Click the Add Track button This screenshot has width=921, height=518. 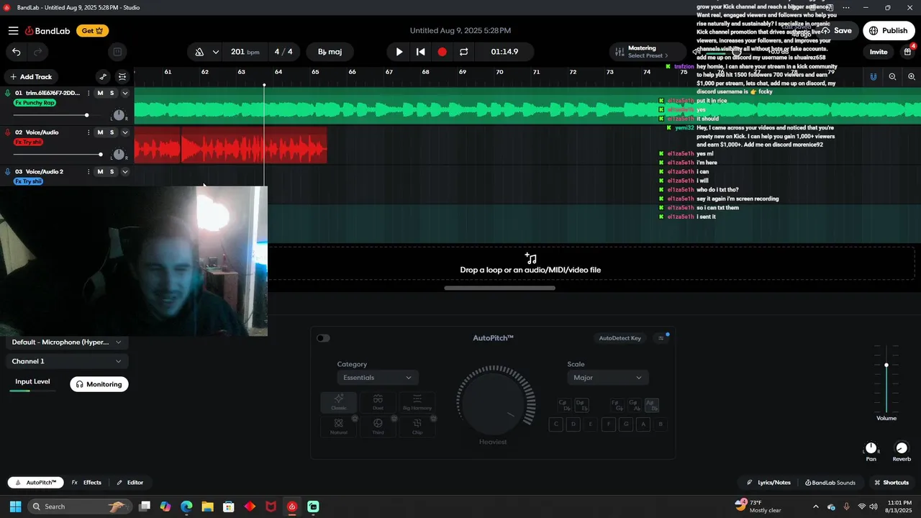(x=31, y=77)
